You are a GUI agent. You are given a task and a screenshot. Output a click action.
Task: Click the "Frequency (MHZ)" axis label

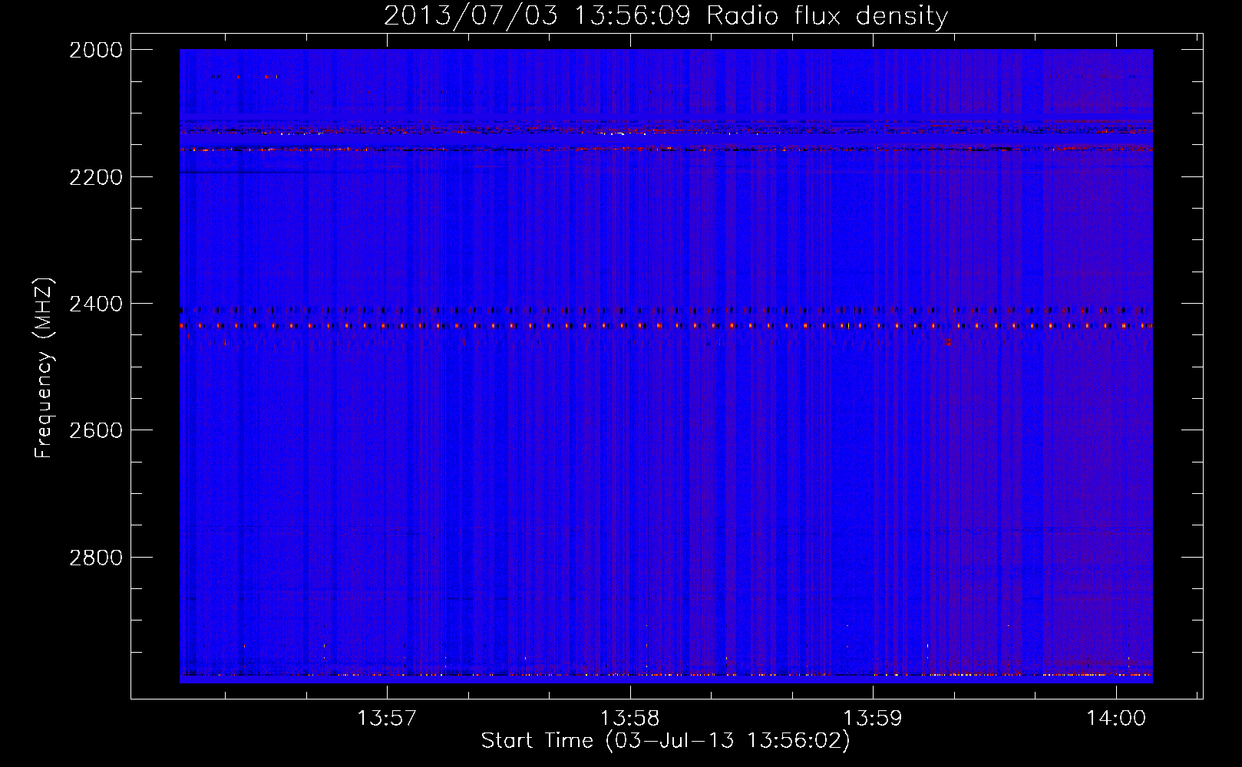44,368
